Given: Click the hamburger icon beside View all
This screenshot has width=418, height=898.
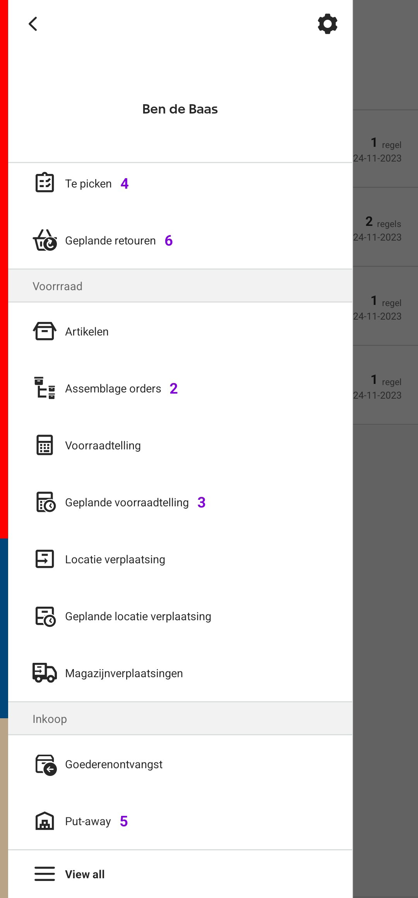Looking at the screenshot, I should (45, 874).
